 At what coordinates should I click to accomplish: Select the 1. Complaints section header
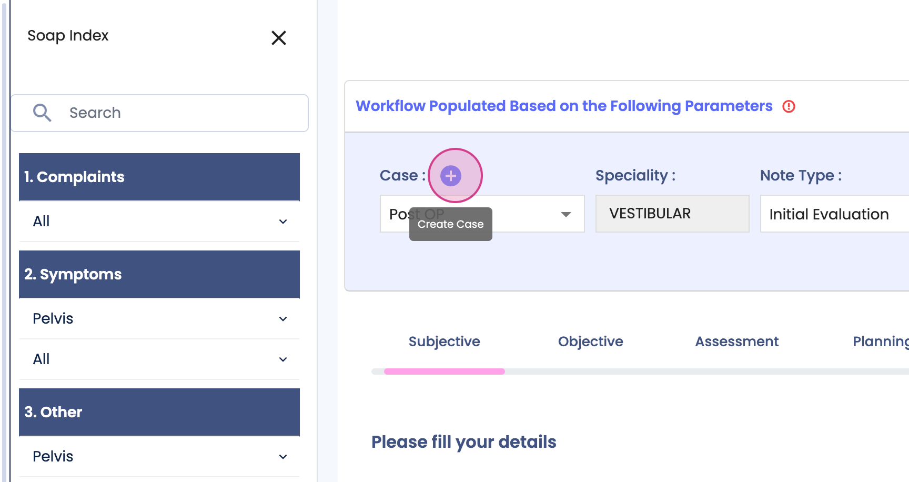point(159,177)
